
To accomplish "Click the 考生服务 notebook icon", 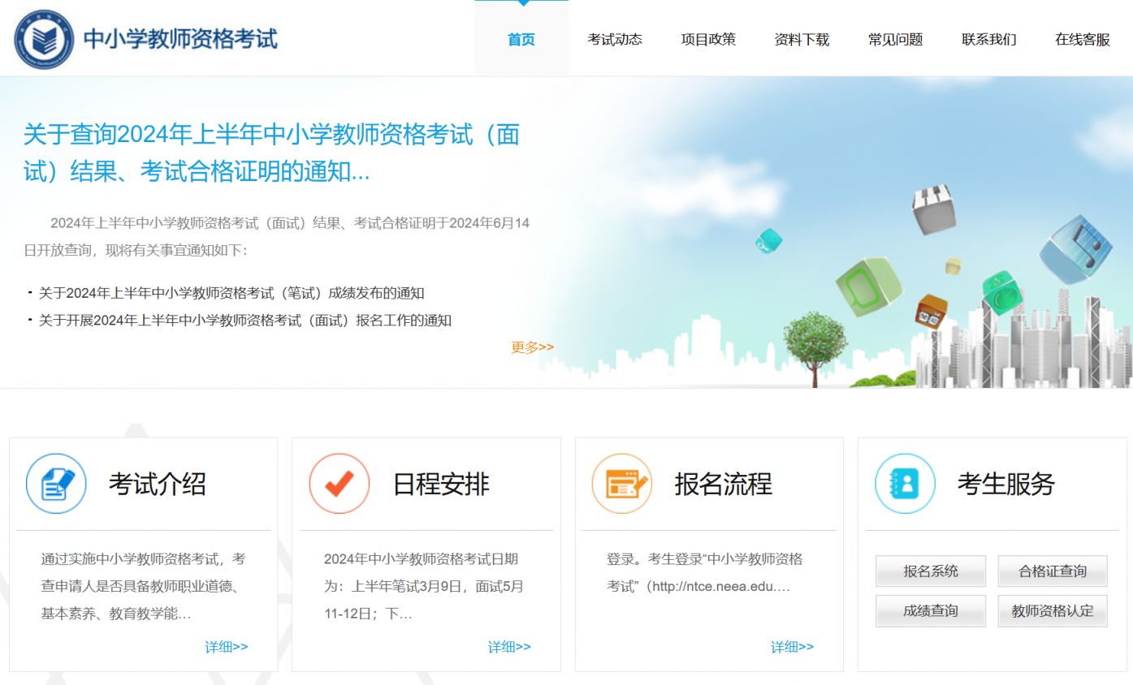I will [905, 484].
